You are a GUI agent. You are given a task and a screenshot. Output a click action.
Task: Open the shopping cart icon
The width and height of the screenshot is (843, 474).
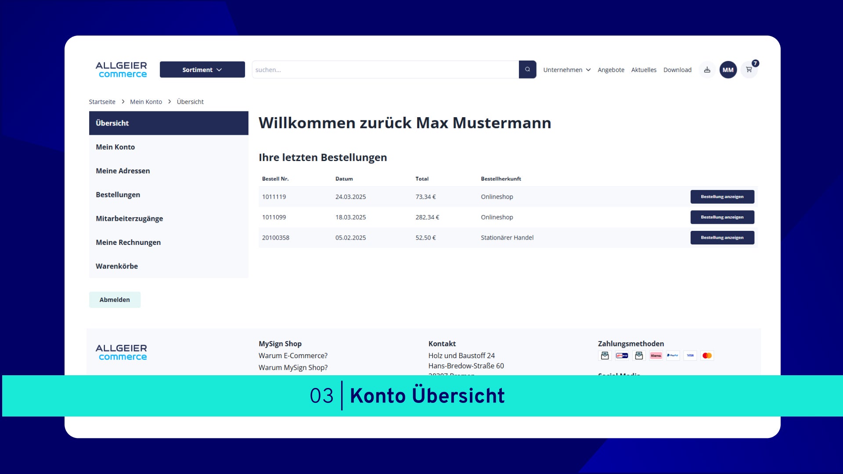click(749, 70)
